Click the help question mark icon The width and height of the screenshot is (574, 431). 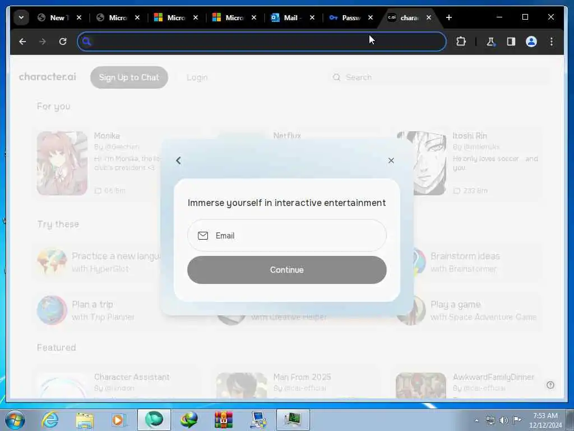pyautogui.click(x=550, y=385)
